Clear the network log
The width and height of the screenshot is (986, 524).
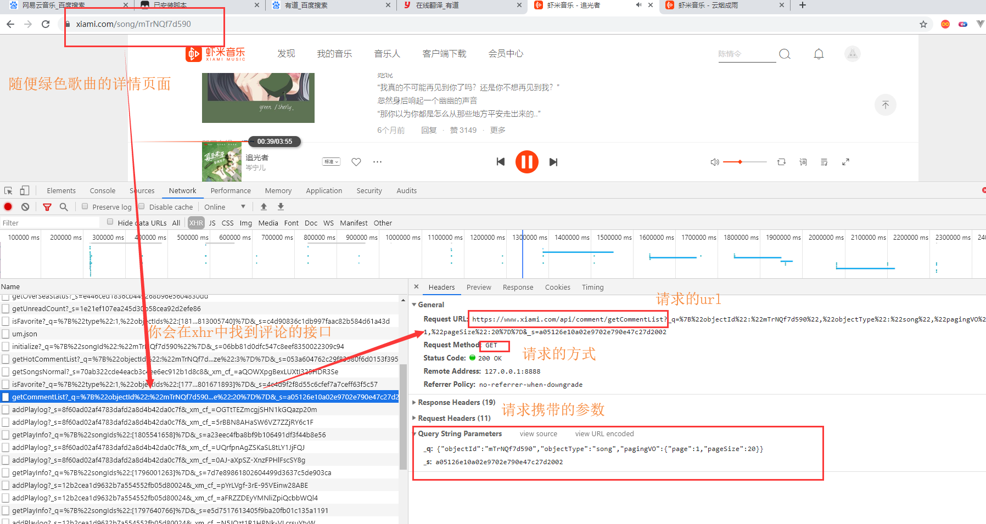25,207
